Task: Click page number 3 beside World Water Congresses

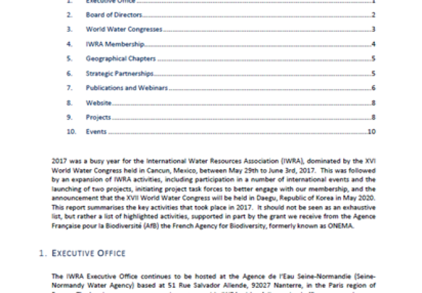Action: [373, 29]
